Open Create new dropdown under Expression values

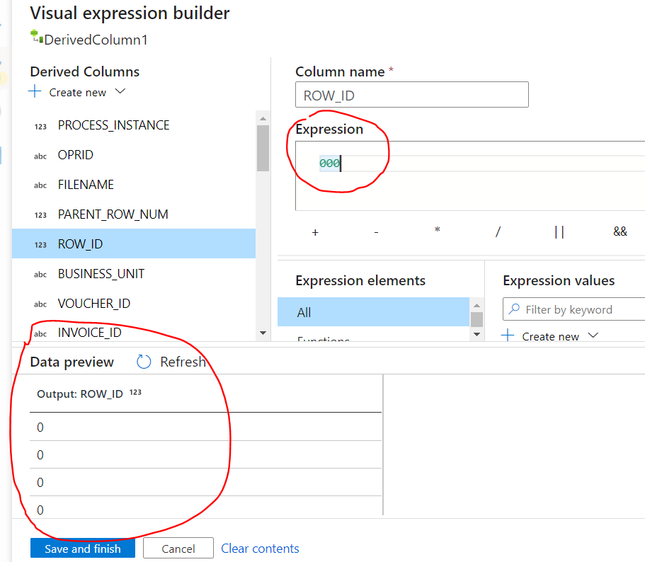pyautogui.click(x=593, y=336)
